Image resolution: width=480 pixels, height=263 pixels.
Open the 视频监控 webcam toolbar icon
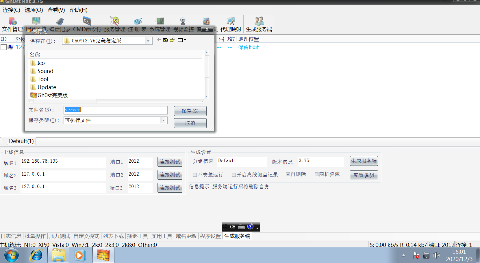click(x=183, y=24)
